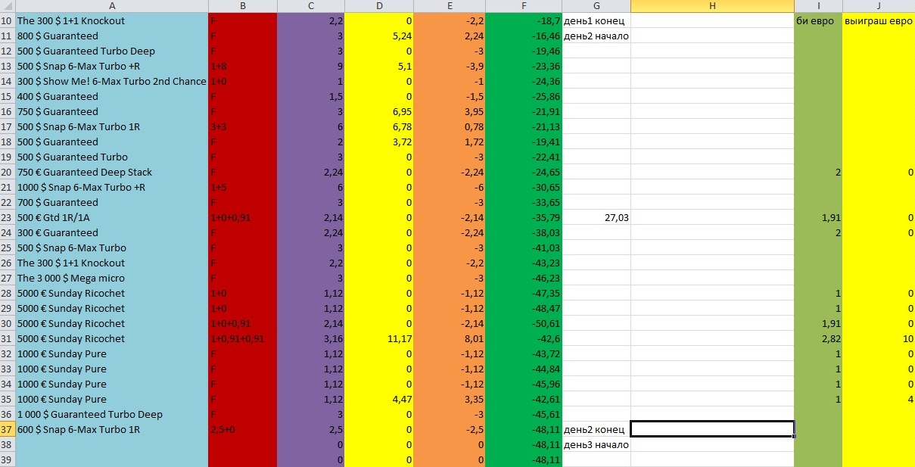
Task: Click cell '600 $ Snap 6-Max Turbo 1R'
Action: [112, 430]
